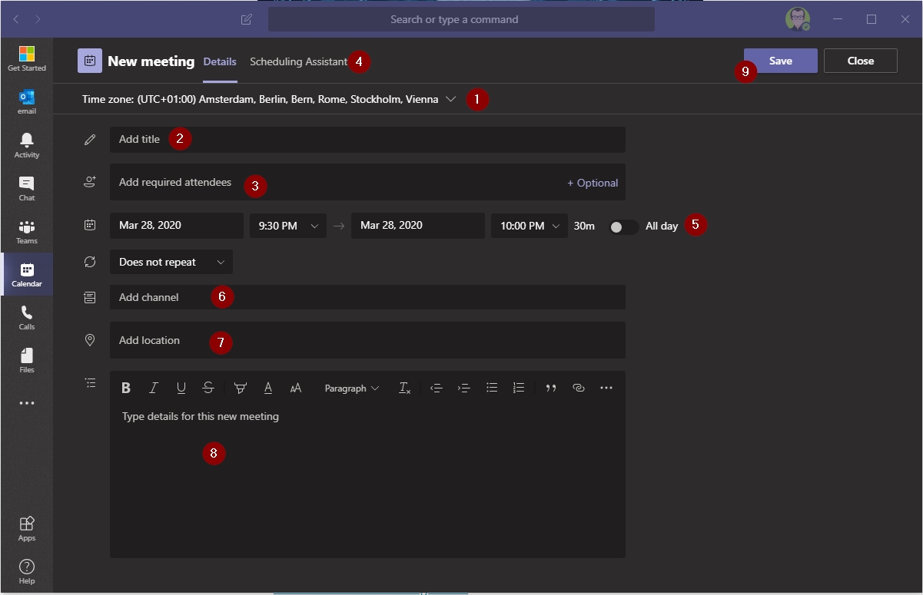Open Activity feed from sidebar
The height and width of the screenshot is (595, 923).
27,144
